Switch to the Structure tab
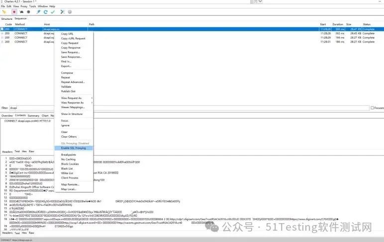Viewport: 384px width, 242px height. (7, 19)
